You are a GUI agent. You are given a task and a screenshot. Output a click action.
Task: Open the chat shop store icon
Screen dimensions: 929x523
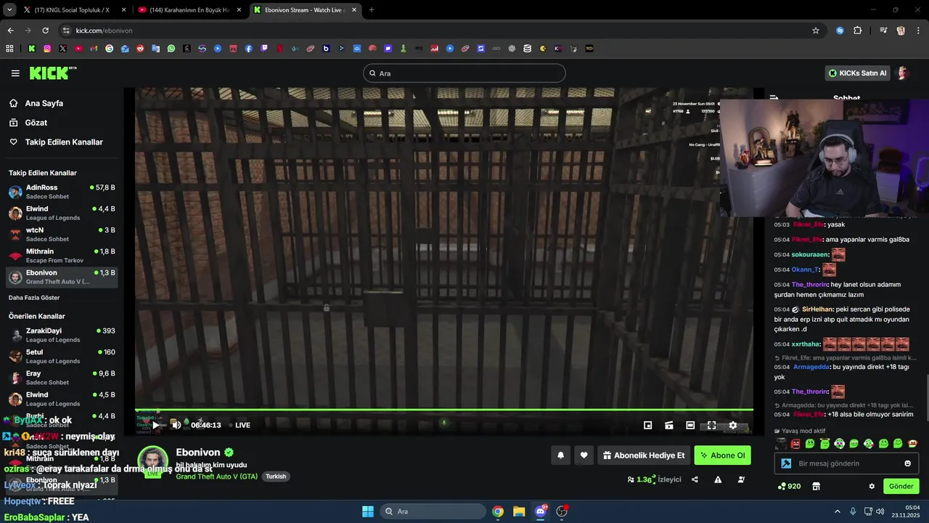(816, 486)
